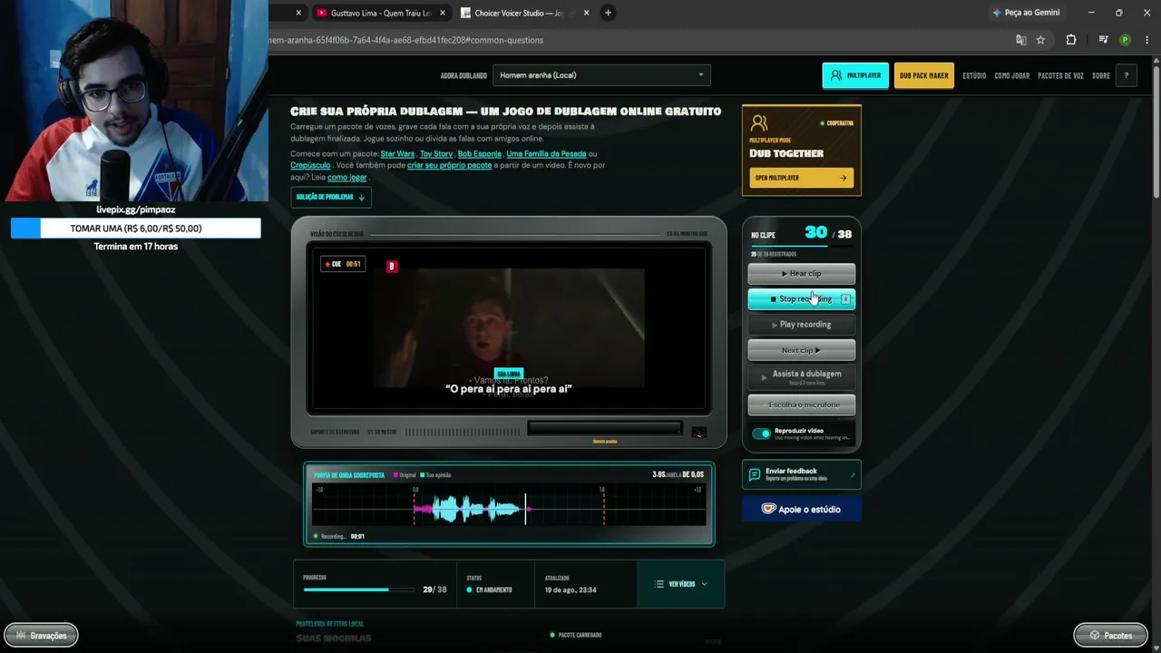Click the R shortcut badge on Stop recording
The image size is (1161, 653).
(x=845, y=298)
